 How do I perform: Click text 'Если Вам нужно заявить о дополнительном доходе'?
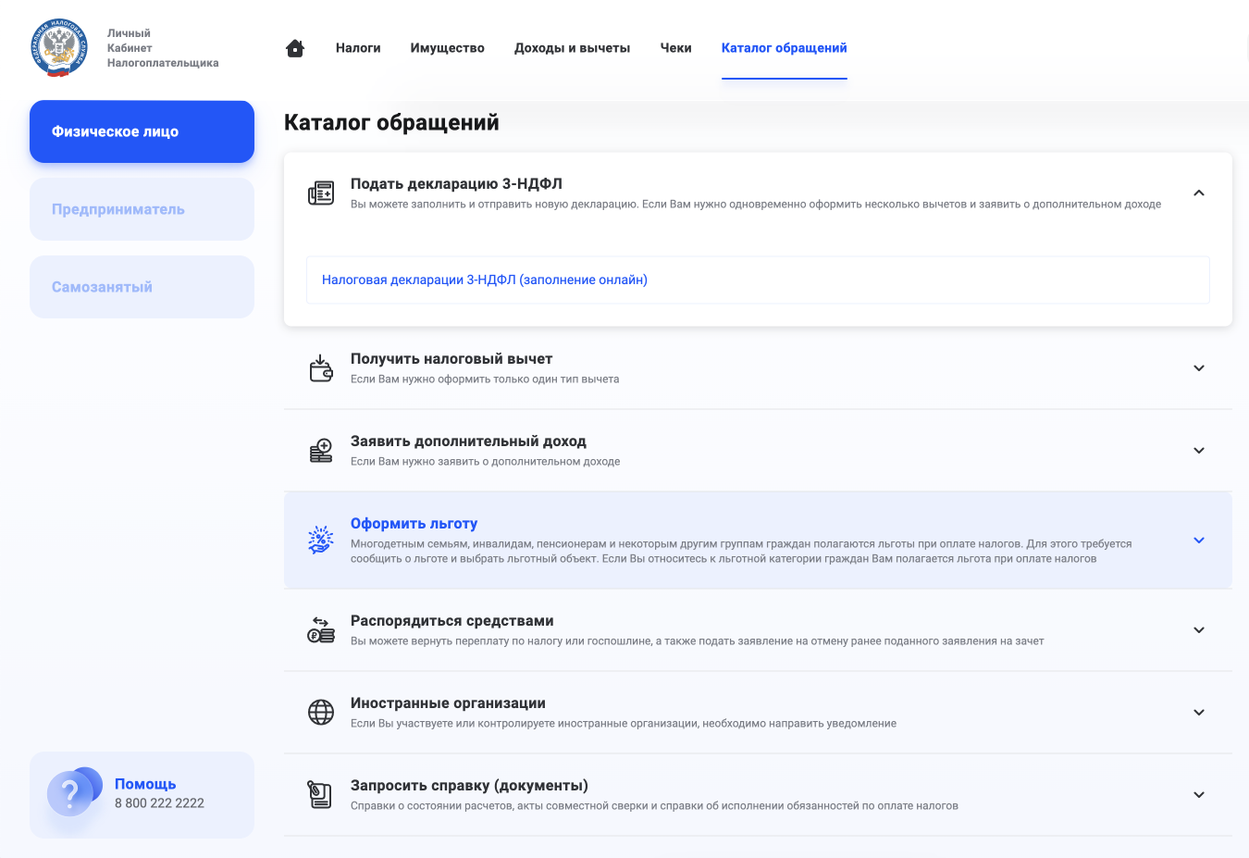point(486,461)
